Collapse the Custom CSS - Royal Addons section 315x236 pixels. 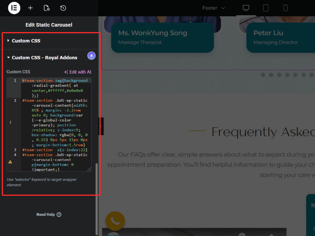(44, 57)
